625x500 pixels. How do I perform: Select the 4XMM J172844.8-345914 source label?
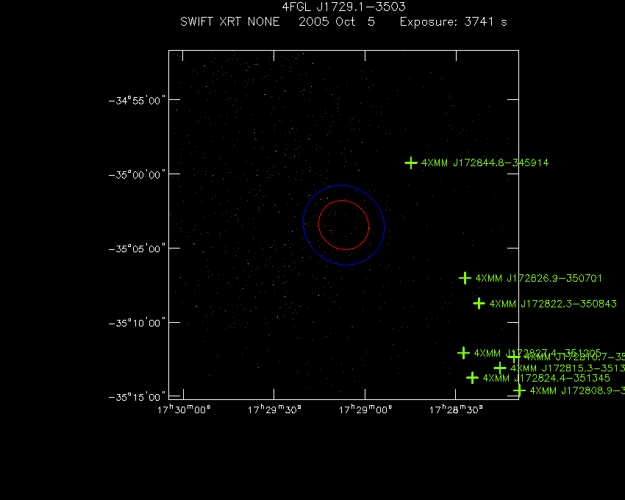[485, 162]
